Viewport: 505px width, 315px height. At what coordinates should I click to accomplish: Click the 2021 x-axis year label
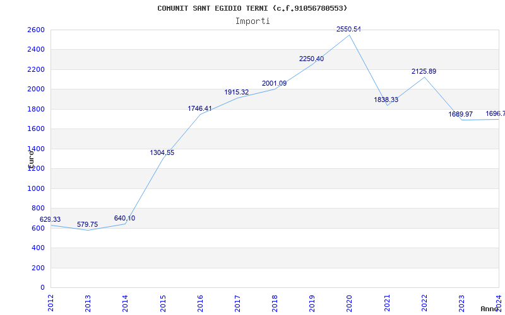tap(387, 303)
